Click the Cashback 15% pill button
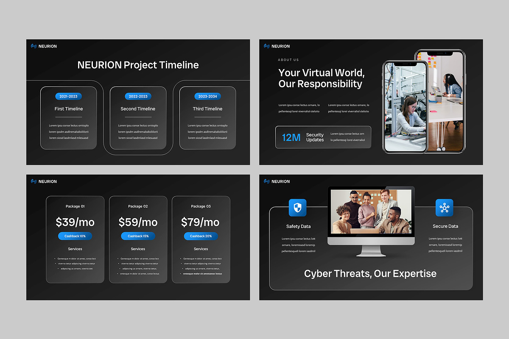The width and height of the screenshot is (509, 339). 138,236
